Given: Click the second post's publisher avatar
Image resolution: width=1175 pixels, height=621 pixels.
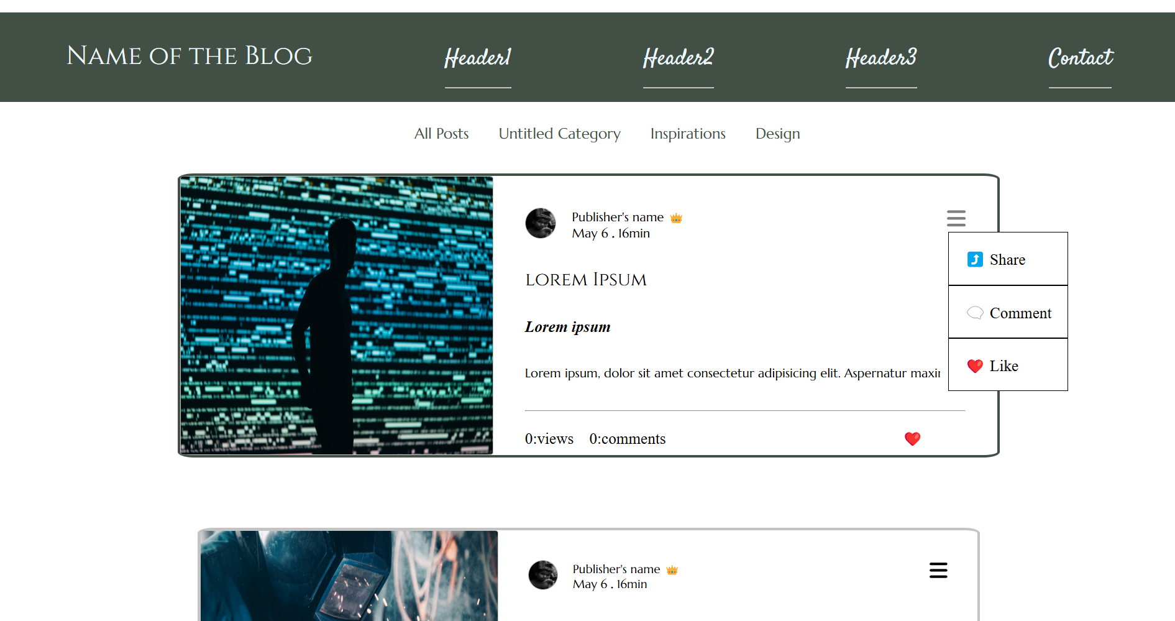Looking at the screenshot, I should 543,575.
